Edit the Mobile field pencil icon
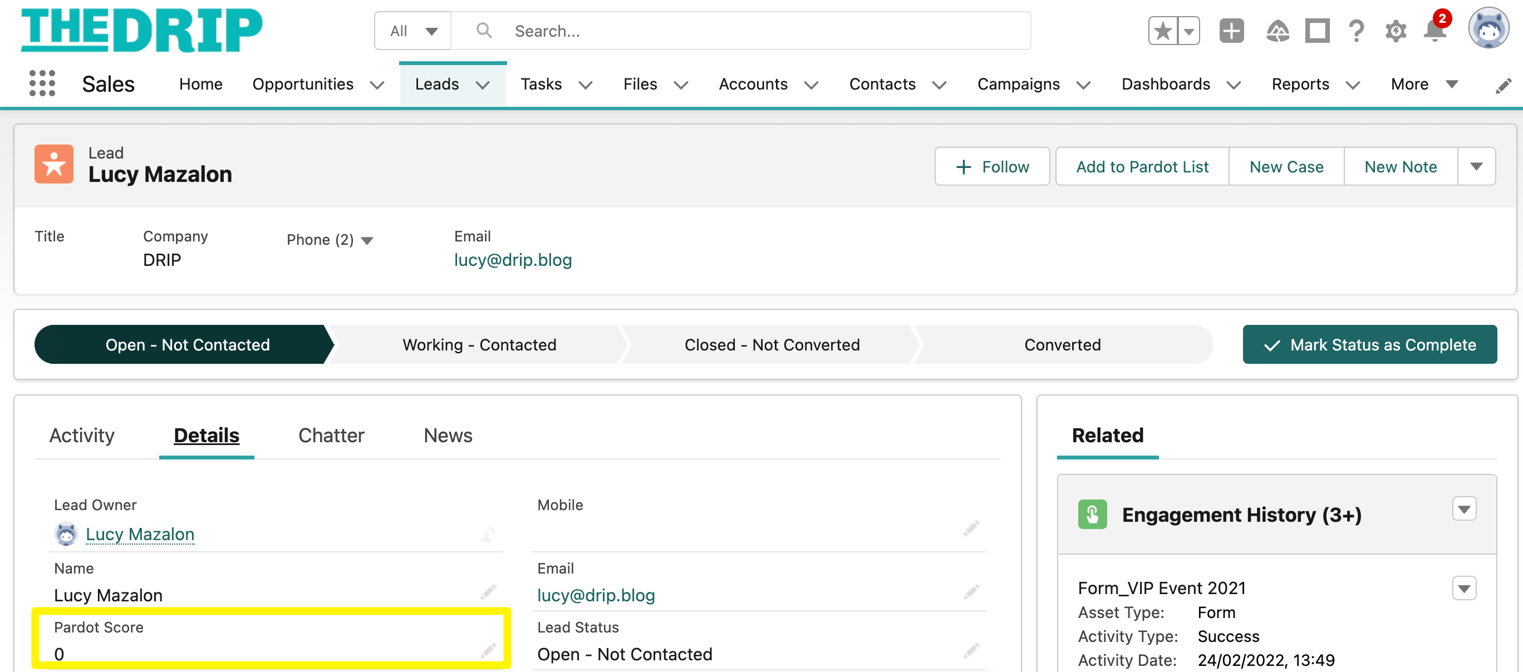This screenshot has width=1523, height=672. click(x=971, y=528)
